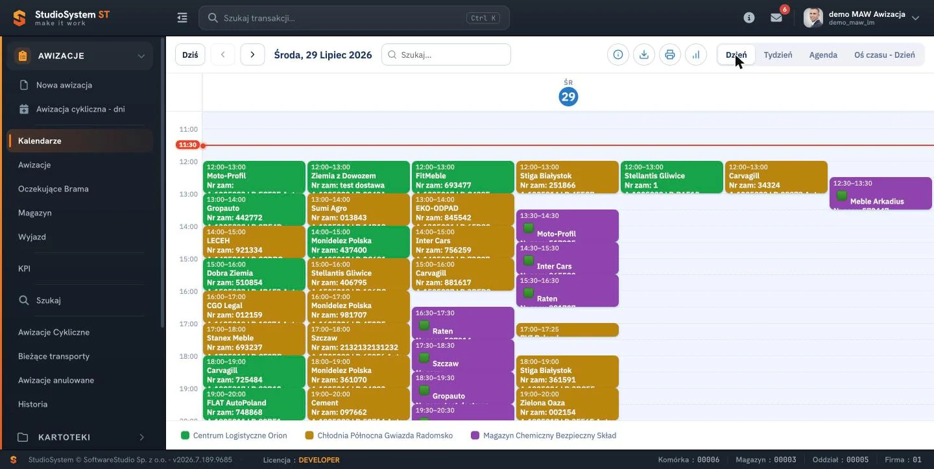Open LECEH 14:00–15:00 appointment
Image resolution: width=934 pixels, height=469 pixels.
tap(254, 242)
